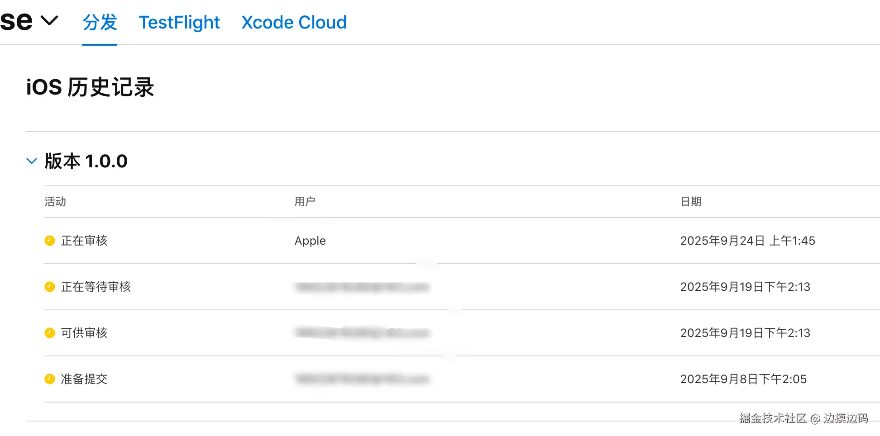Click the yellow status icon beside 可供审核
The width and height of the screenshot is (880, 436).
point(50,333)
